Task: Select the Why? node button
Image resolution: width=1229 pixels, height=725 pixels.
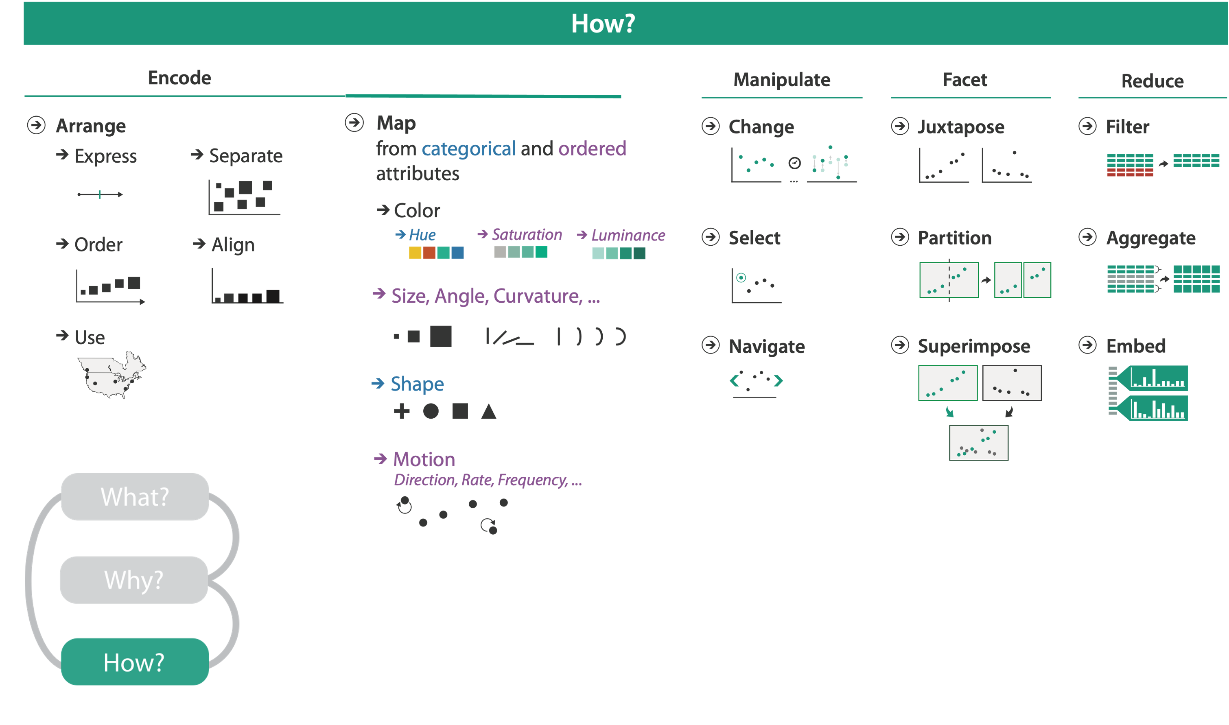Action: pyautogui.click(x=134, y=580)
